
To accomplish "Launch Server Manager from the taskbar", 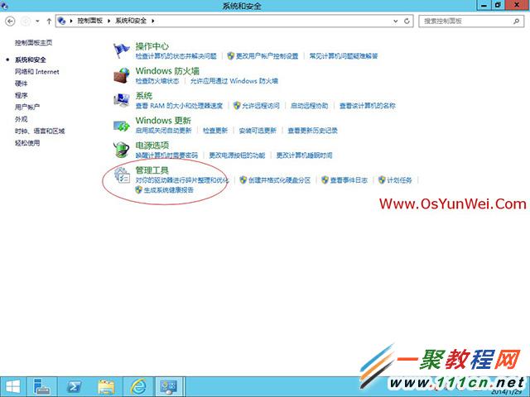I will (x=42, y=387).
